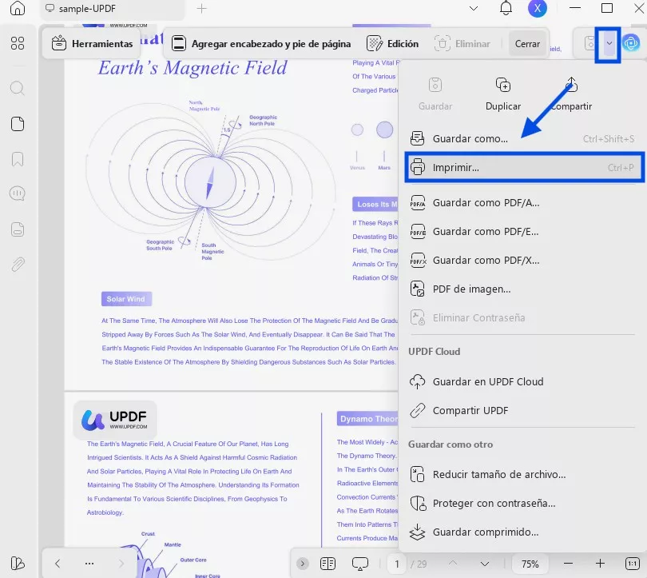Click the UPDF Cloud section header
This screenshot has height=578, width=647.
[x=434, y=351]
